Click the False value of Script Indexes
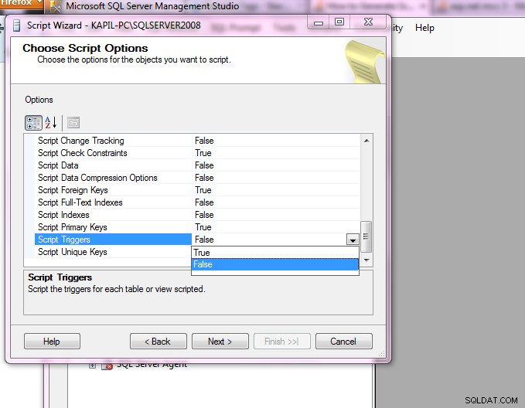 pyautogui.click(x=204, y=215)
